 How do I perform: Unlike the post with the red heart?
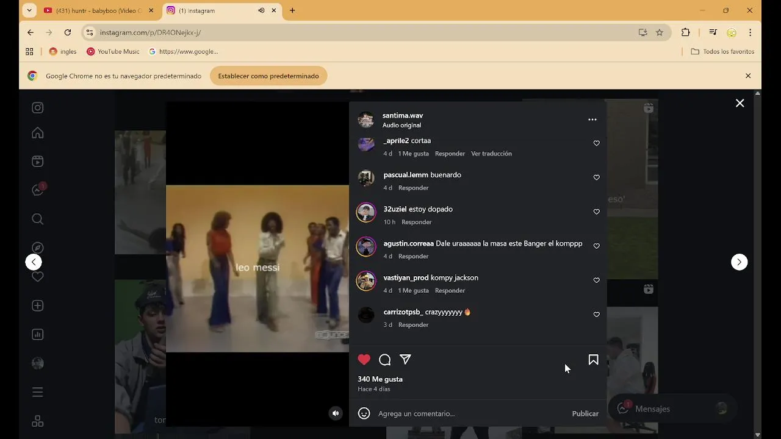(364, 360)
